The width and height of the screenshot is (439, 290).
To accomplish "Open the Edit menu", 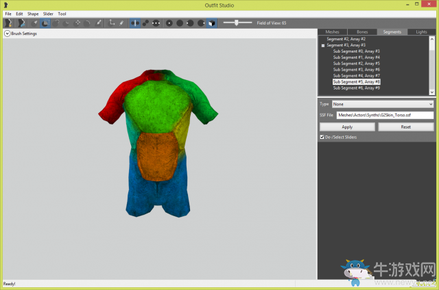I will click(19, 14).
